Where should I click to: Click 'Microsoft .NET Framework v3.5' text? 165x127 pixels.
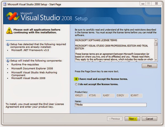pyautogui.click(x=30, y=50)
